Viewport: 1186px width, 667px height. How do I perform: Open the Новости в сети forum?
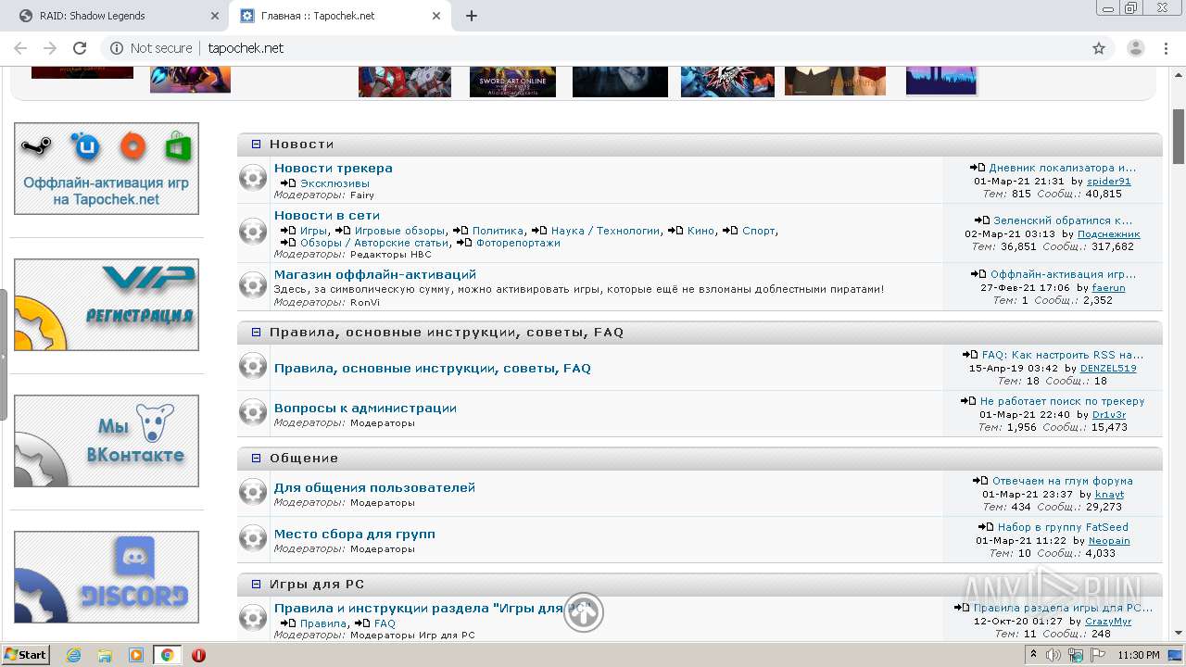click(327, 215)
